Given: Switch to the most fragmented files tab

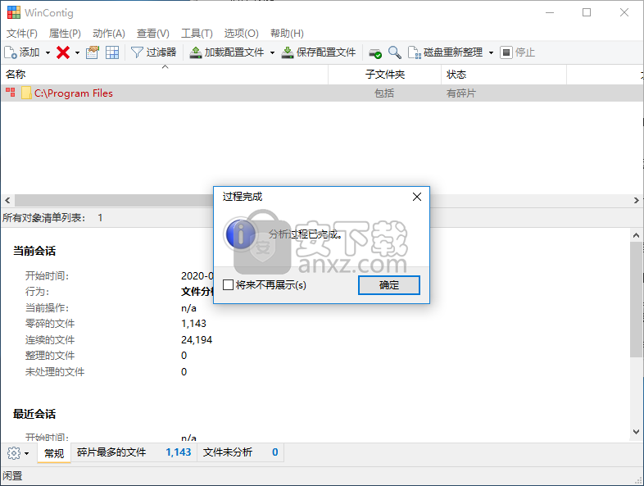Looking at the screenshot, I should coord(134,452).
